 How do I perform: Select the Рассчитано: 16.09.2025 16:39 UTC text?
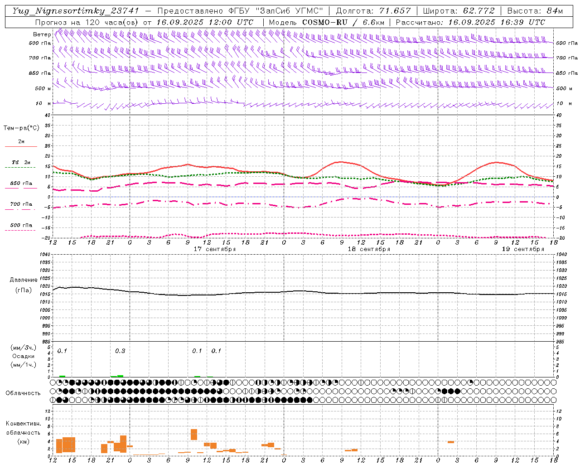pos(470,22)
